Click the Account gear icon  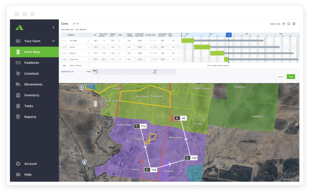point(18,164)
